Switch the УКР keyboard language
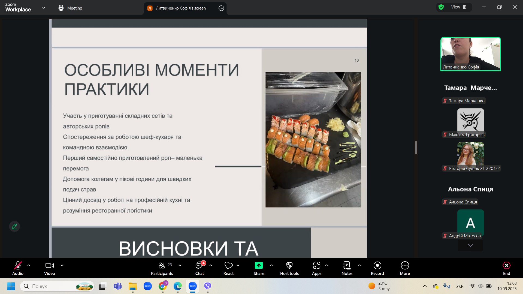Image resolution: width=523 pixels, height=294 pixels. [x=460, y=286]
